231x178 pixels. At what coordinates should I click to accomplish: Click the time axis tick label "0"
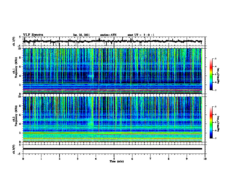coord(23,159)
